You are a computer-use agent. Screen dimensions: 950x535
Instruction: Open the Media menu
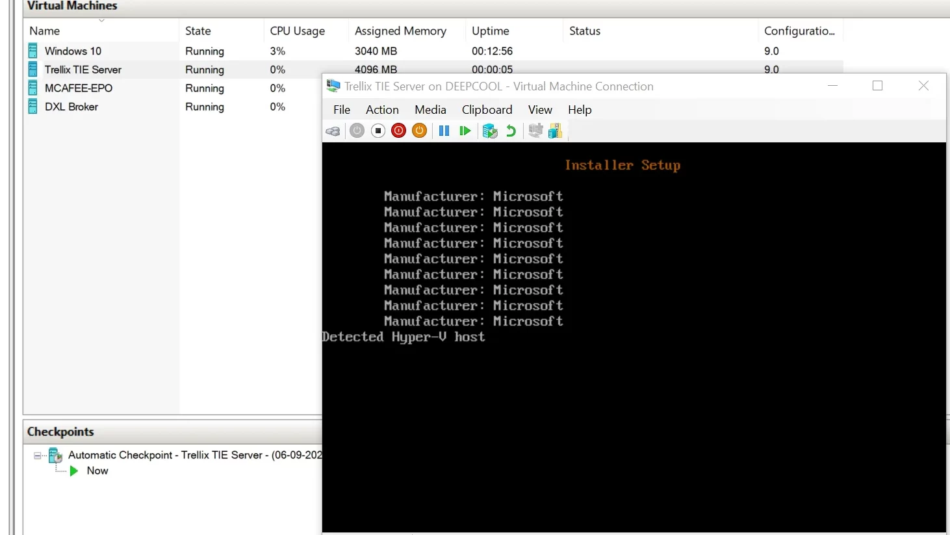click(x=430, y=110)
